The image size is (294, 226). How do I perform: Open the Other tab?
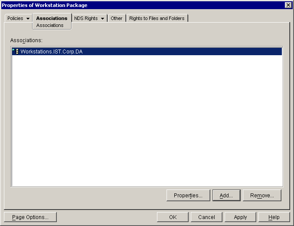117,18
